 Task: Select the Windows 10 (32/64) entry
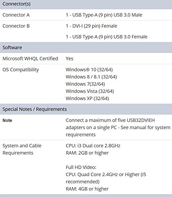[89, 70]
